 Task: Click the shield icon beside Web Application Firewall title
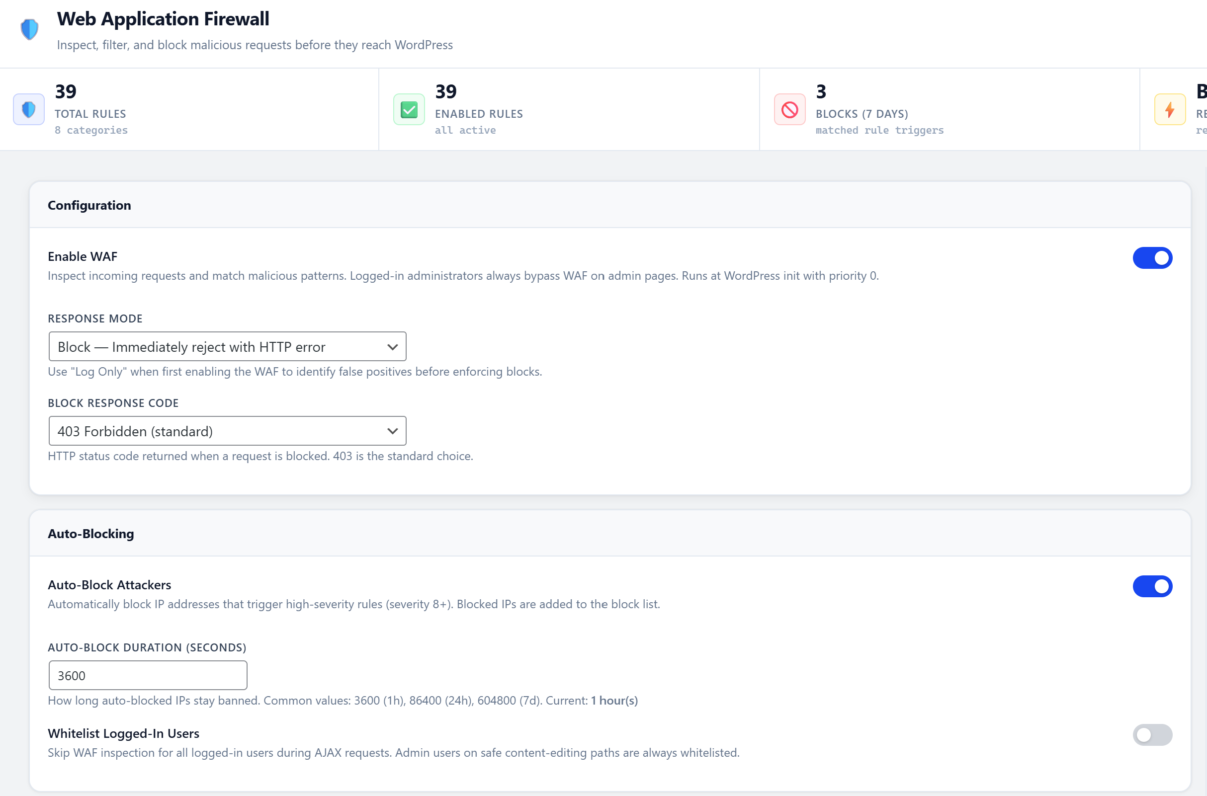click(29, 28)
